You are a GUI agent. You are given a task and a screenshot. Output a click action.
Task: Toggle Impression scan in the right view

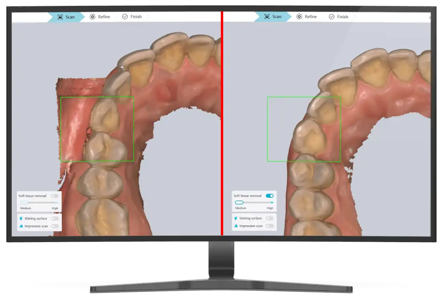click(x=269, y=226)
